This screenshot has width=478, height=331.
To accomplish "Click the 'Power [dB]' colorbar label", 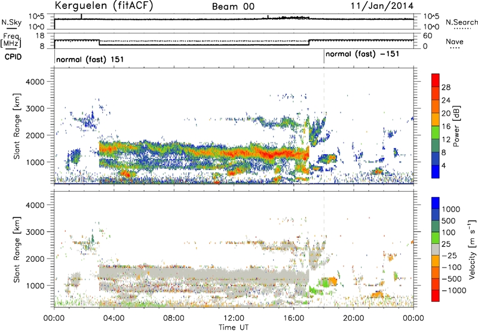I will coord(456,126).
